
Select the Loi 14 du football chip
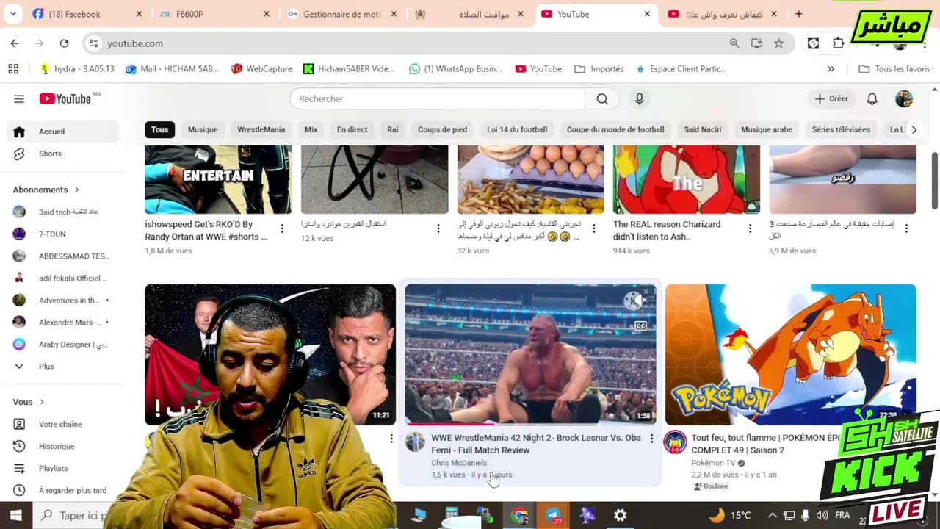[x=517, y=129]
